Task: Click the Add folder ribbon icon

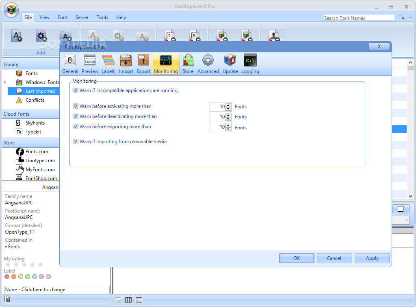Action: tap(65, 36)
